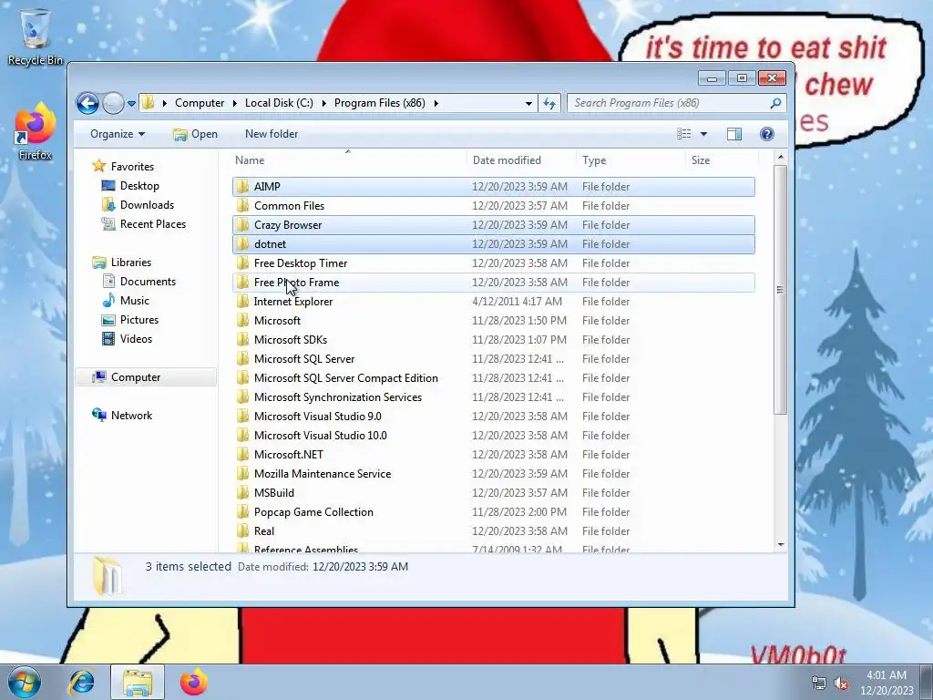Click Popcap Game Collection folder name
This screenshot has width=933, height=700.
(313, 512)
